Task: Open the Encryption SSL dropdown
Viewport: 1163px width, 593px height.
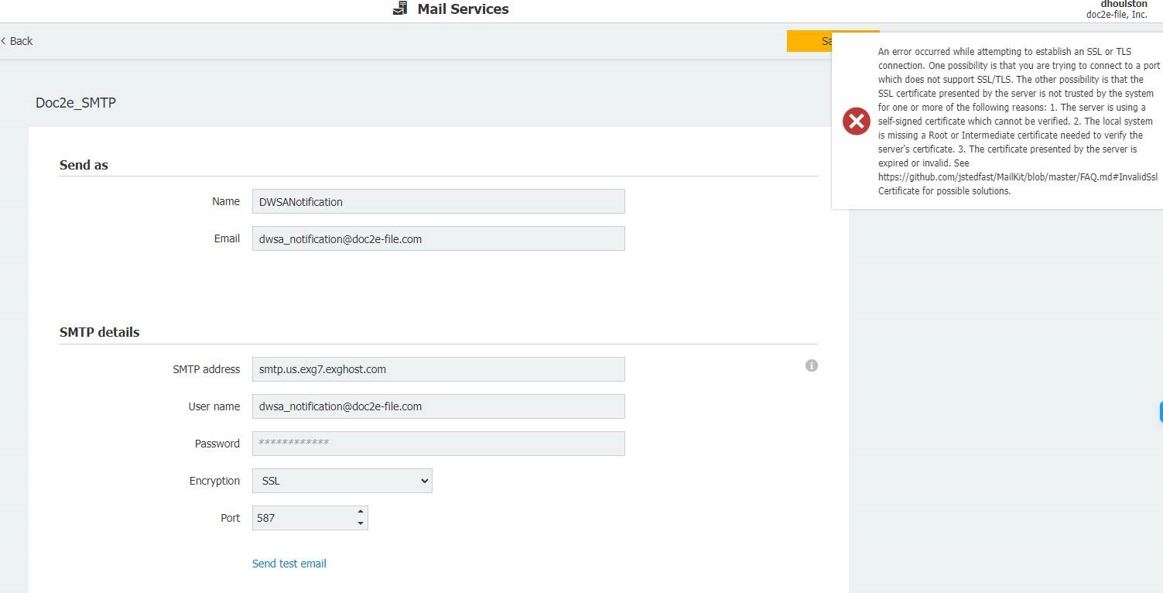Action: (x=342, y=481)
